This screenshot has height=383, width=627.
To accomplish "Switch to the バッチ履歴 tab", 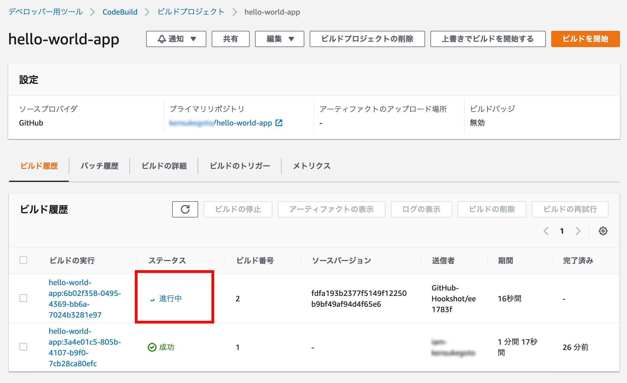I will [100, 166].
